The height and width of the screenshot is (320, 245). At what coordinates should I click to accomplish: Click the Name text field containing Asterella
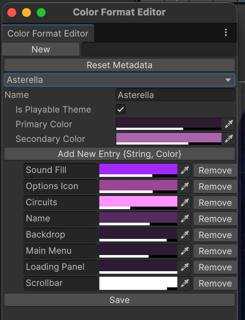175,95
